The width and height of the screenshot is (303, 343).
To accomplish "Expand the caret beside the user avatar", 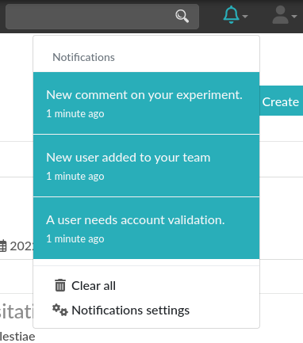I will tap(294, 17).
